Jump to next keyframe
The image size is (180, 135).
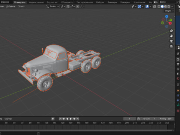[x=74, y=119]
